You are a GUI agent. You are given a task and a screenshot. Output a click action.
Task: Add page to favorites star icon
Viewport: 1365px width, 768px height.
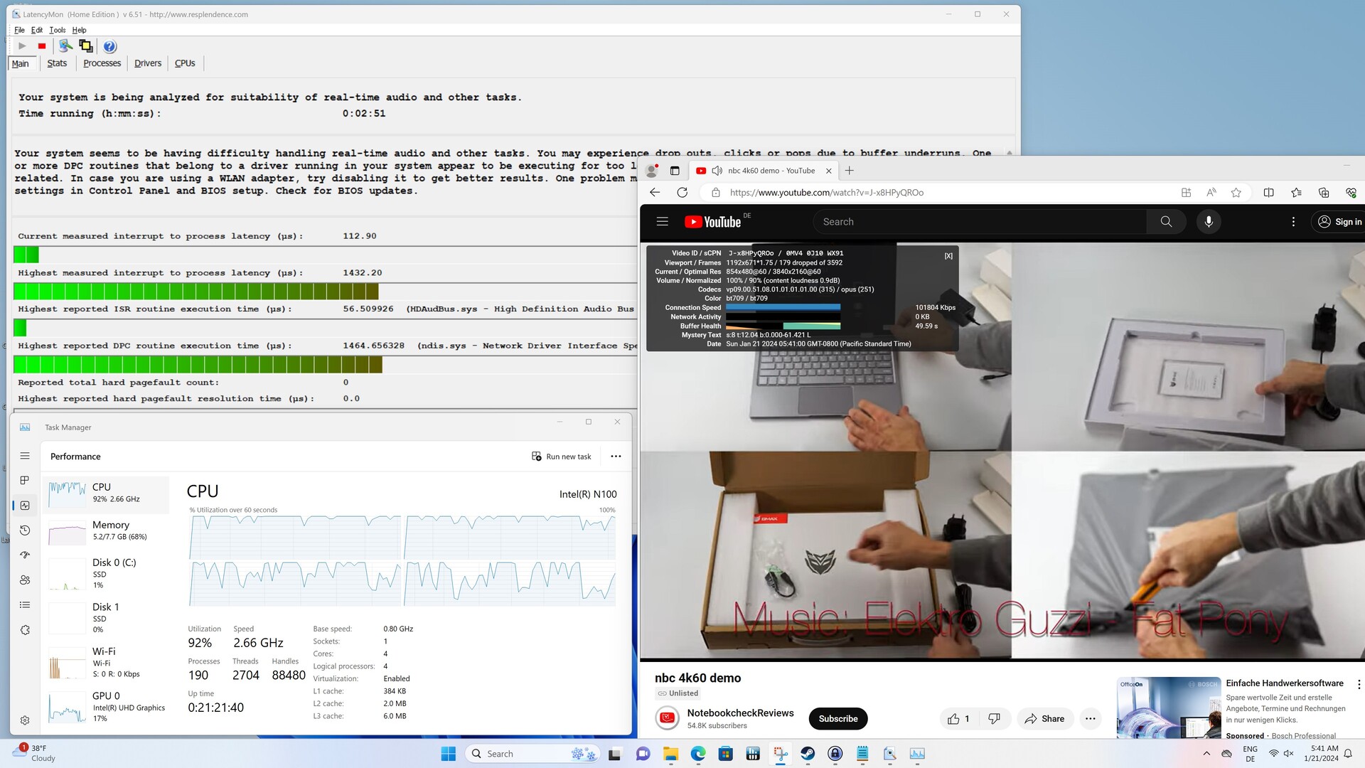pyautogui.click(x=1236, y=193)
